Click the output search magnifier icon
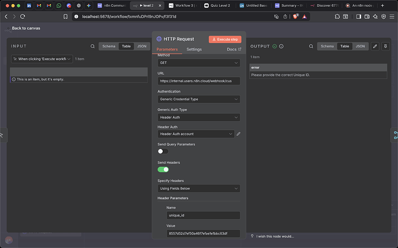The height and width of the screenshot is (248, 398). click(310, 46)
